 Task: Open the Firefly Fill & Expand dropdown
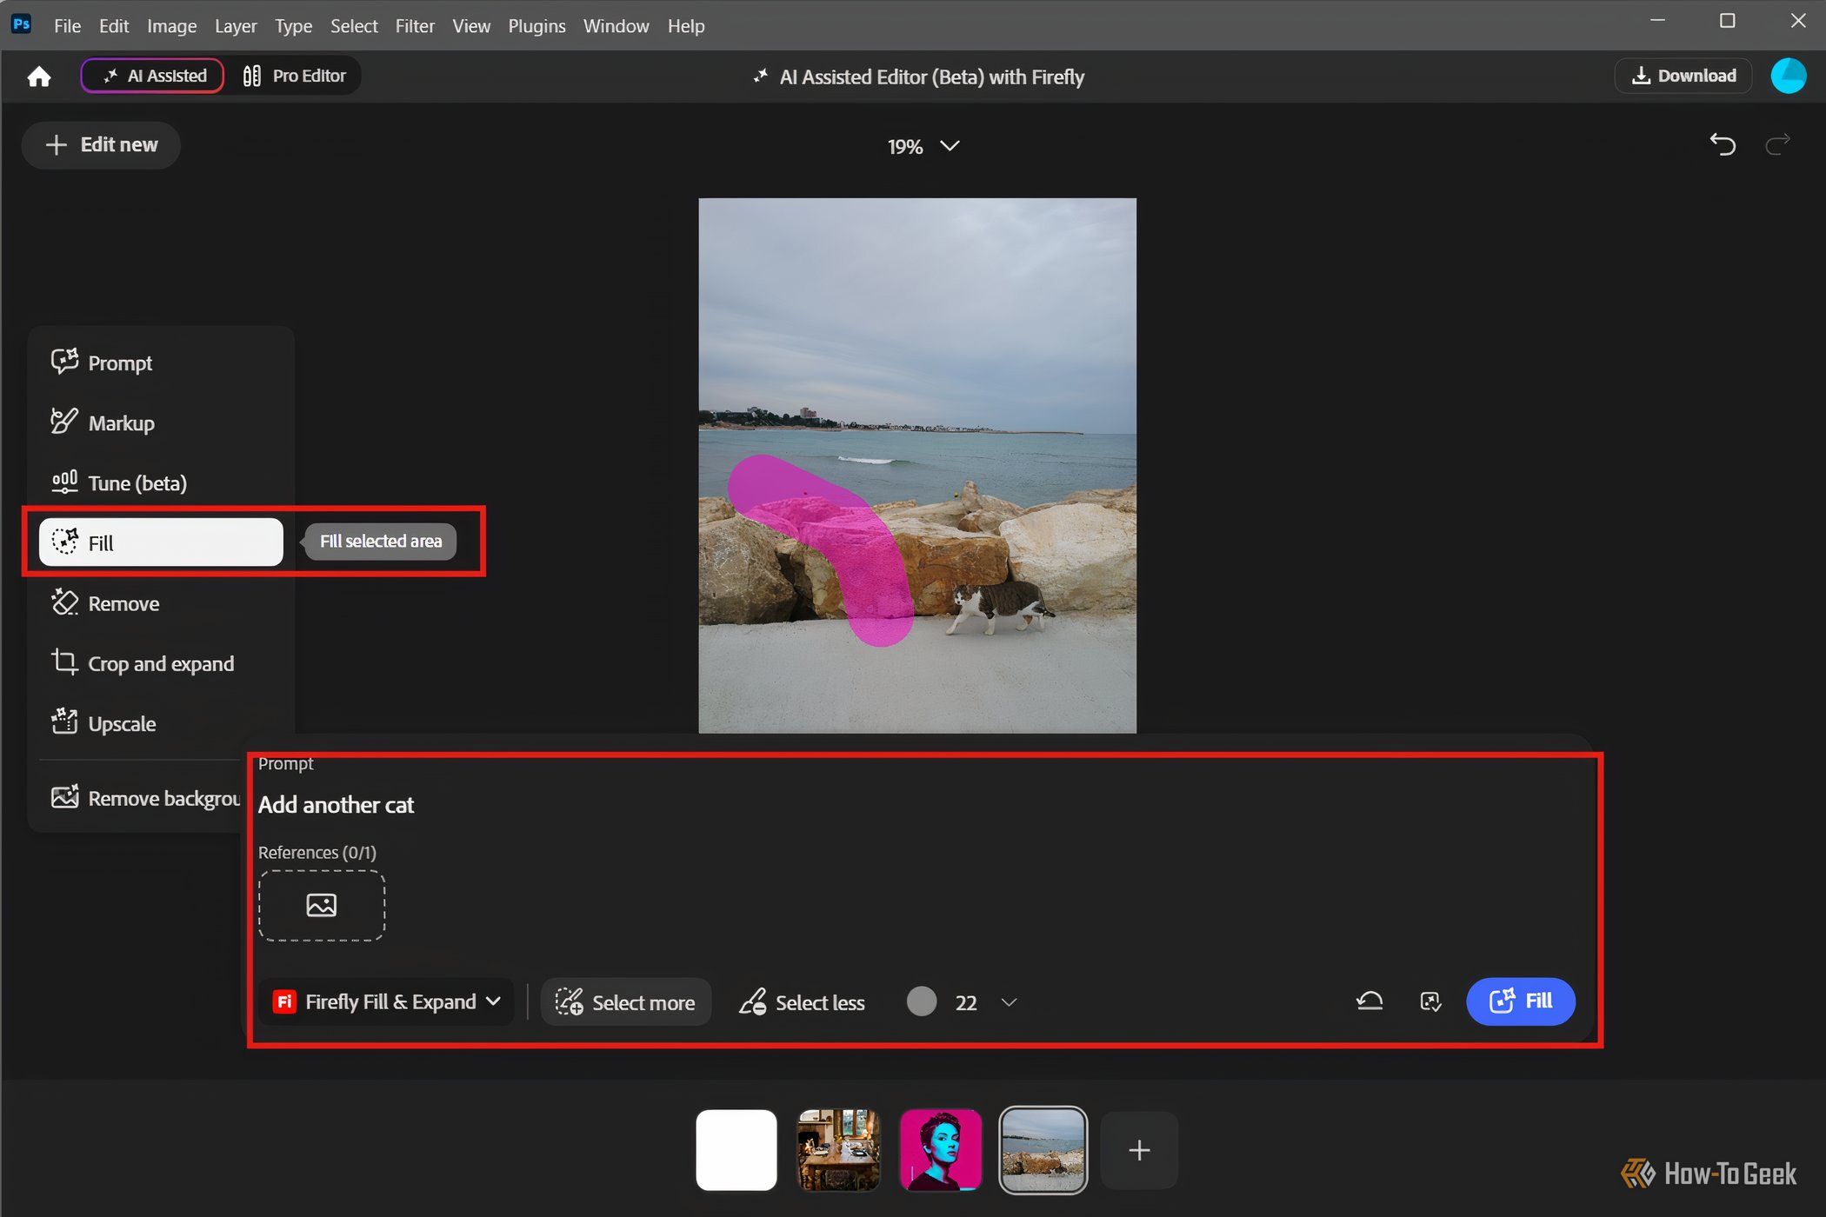click(x=387, y=1001)
